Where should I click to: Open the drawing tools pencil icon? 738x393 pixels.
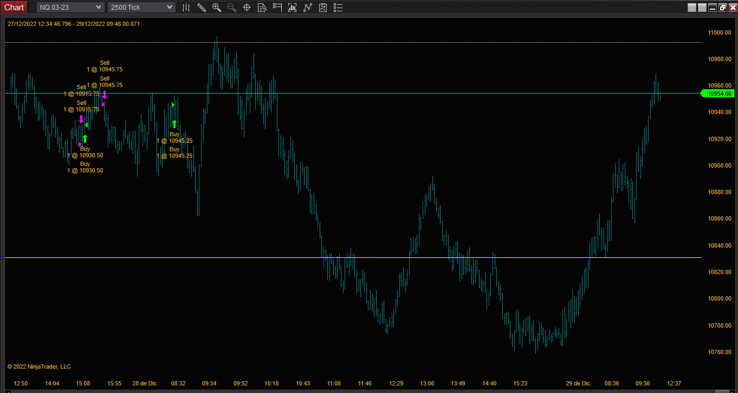(201, 8)
